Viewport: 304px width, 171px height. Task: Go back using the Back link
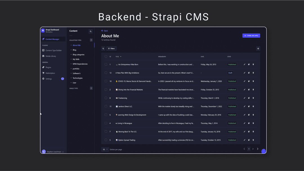click(104, 31)
